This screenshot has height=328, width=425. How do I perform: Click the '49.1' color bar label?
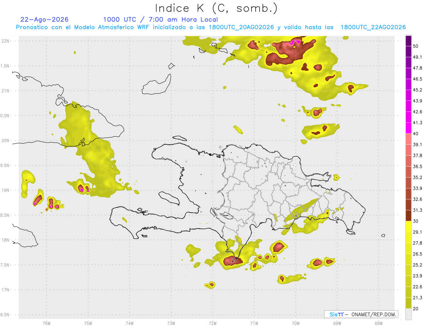418,57
